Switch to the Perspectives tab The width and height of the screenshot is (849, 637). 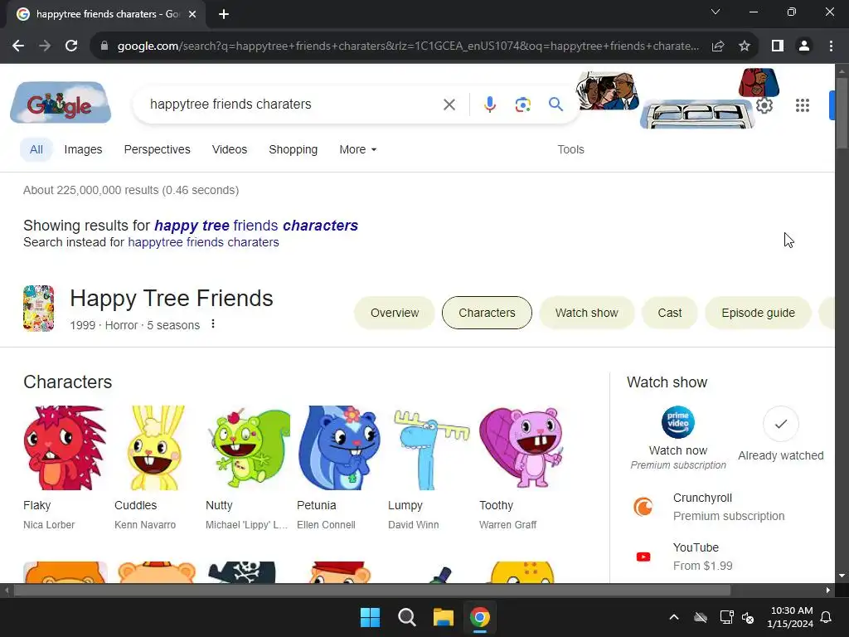pos(157,149)
